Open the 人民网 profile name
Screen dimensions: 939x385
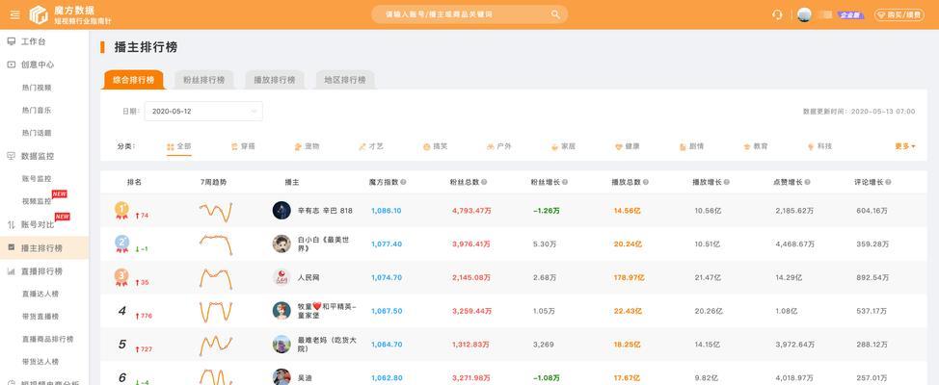[309, 278]
